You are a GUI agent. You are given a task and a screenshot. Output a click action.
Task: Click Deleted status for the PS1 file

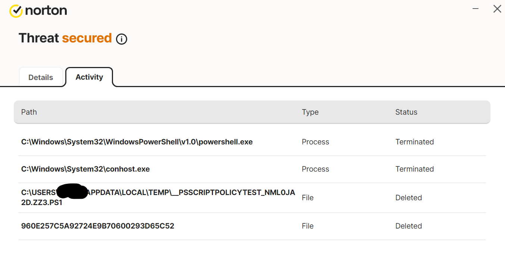click(x=408, y=198)
